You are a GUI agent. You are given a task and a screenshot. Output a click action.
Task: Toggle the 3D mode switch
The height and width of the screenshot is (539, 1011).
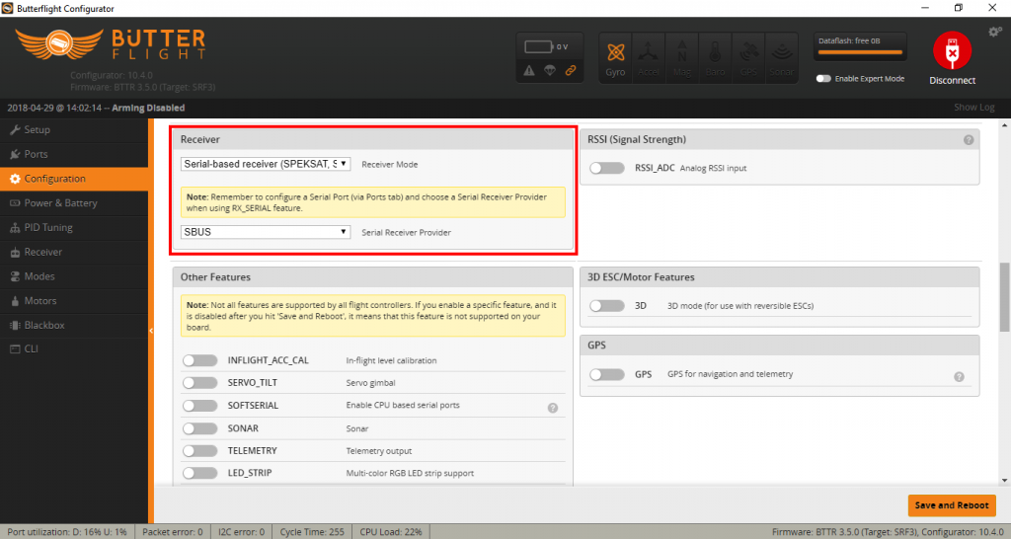[x=606, y=306]
